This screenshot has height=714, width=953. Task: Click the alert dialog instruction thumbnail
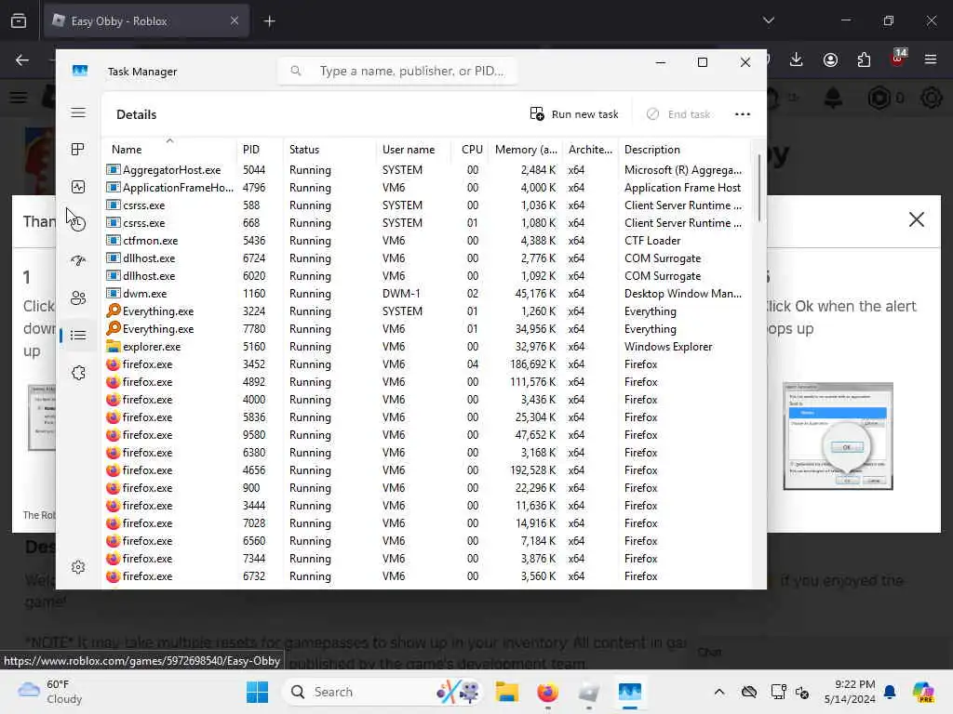point(838,436)
